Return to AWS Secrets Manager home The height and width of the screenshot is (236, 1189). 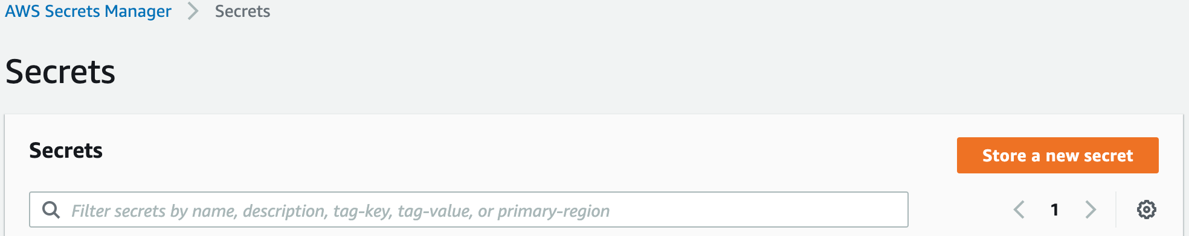coord(88,11)
